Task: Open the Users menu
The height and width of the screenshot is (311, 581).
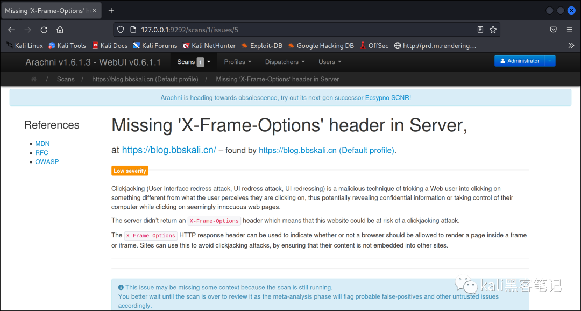Action: pos(330,62)
